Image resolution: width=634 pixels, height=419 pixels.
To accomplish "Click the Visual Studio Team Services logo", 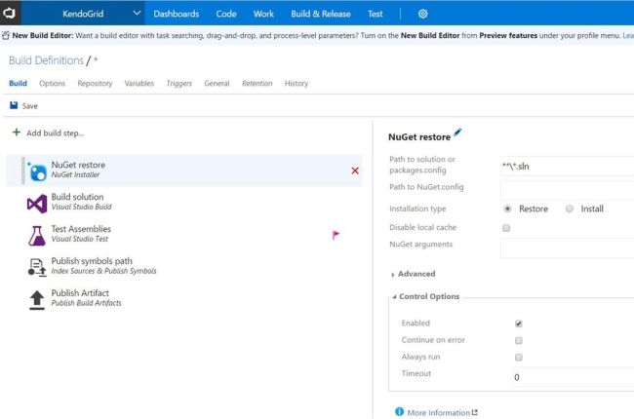I will pos(9,14).
